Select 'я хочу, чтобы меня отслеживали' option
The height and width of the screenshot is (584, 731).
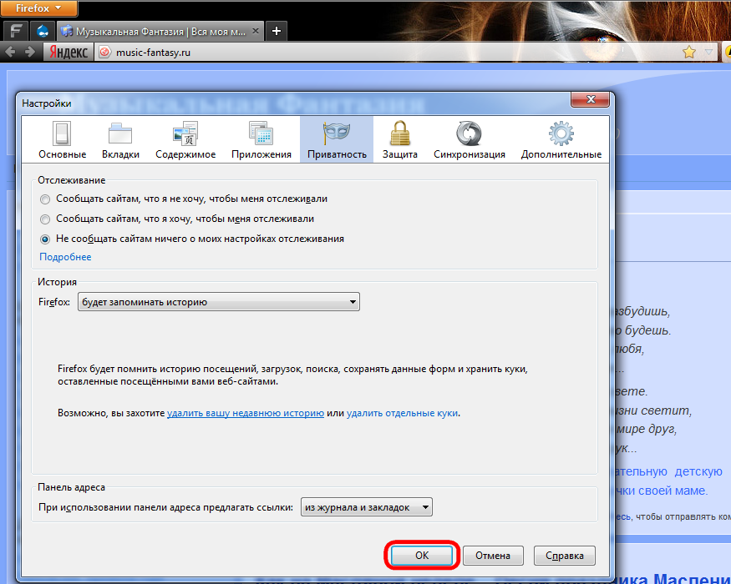pos(45,219)
